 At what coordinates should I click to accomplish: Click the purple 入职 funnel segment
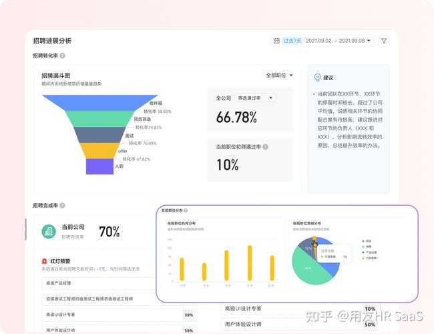click(x=99, y=166)
